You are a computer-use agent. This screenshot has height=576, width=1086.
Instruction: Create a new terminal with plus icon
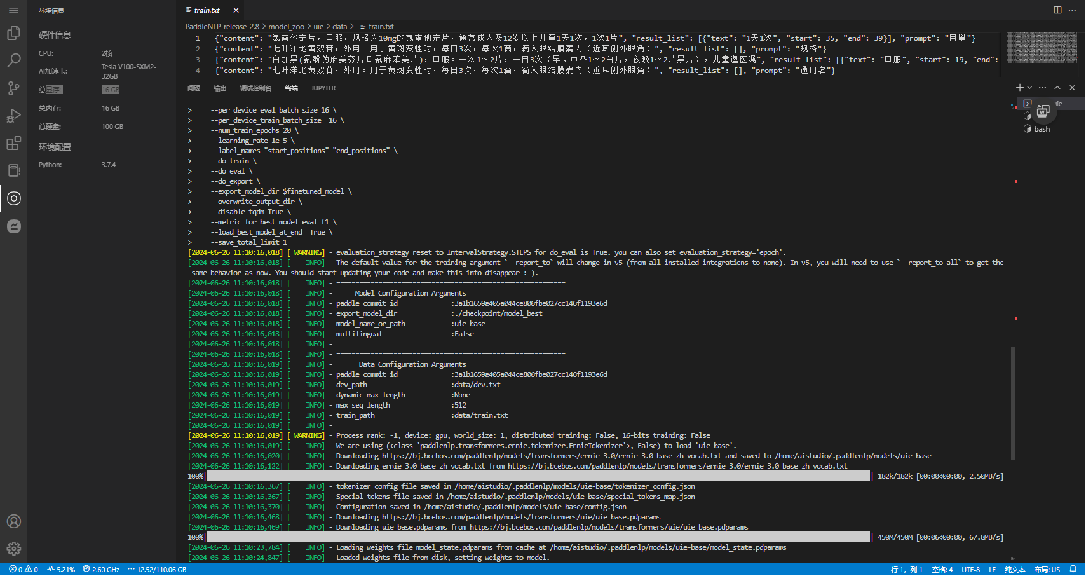[1019, 88]
